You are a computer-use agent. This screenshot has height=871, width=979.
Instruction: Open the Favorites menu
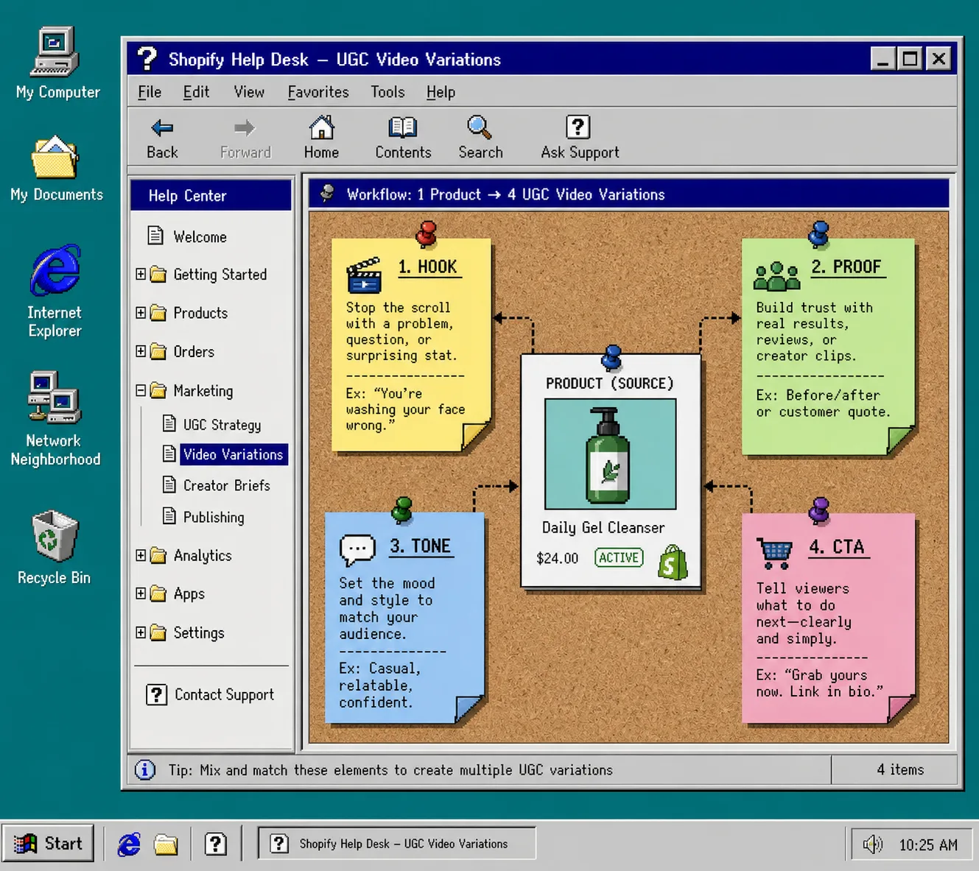(318, 92)
